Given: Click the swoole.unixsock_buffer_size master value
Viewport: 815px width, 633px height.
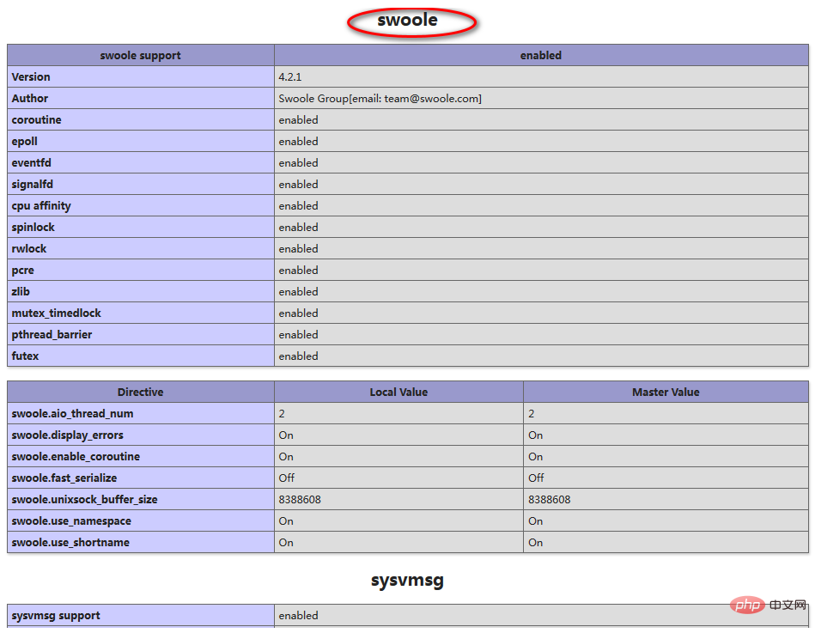Looking at the screenshot, I should click(550, 500).
